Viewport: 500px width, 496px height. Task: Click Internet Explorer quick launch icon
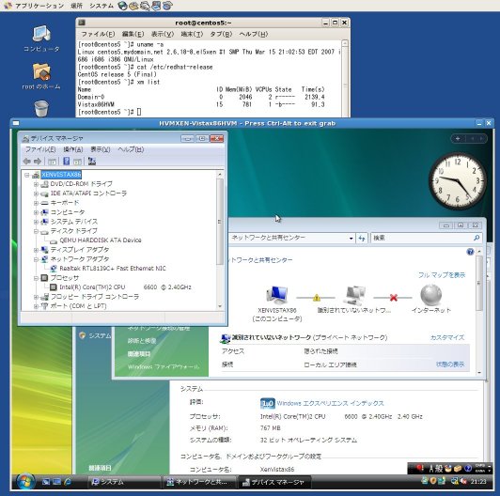(68, 482)
